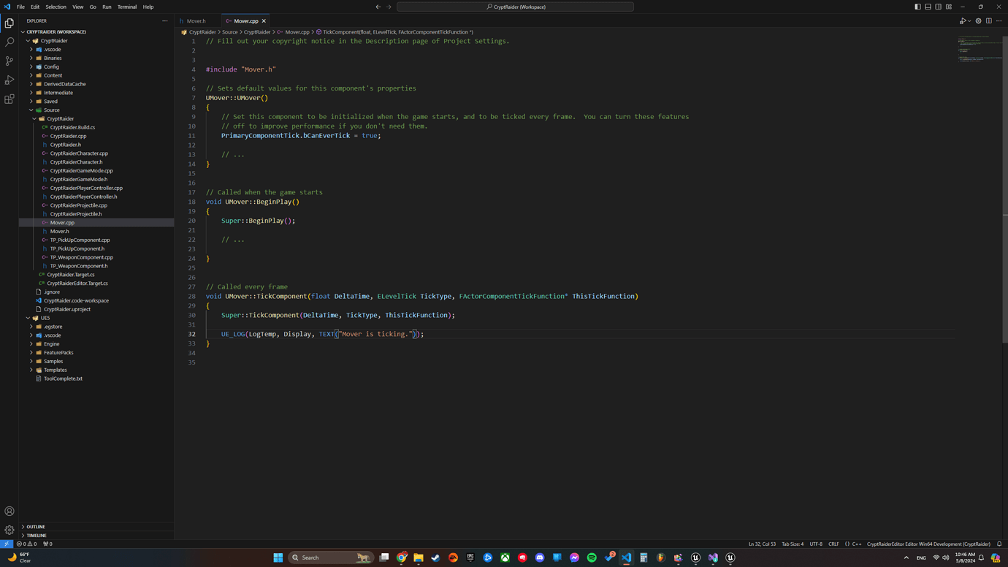Click CRLF to change line endings
This screenshot has height=567, width=1008.
[x=833, y=544]
